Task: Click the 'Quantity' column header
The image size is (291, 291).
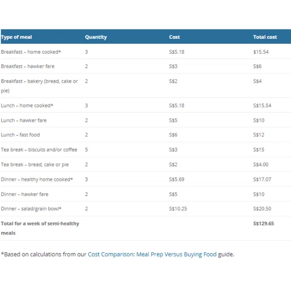Action: (96, 37)
